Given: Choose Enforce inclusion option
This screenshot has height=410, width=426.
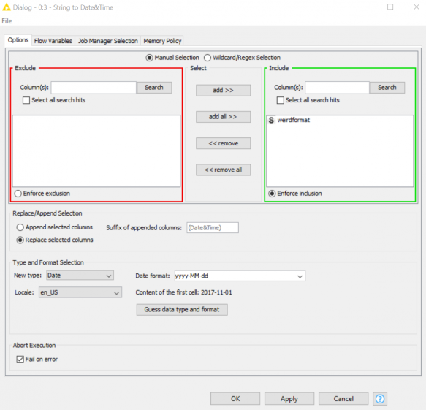Looking at the screenshot, I should 272,194.
